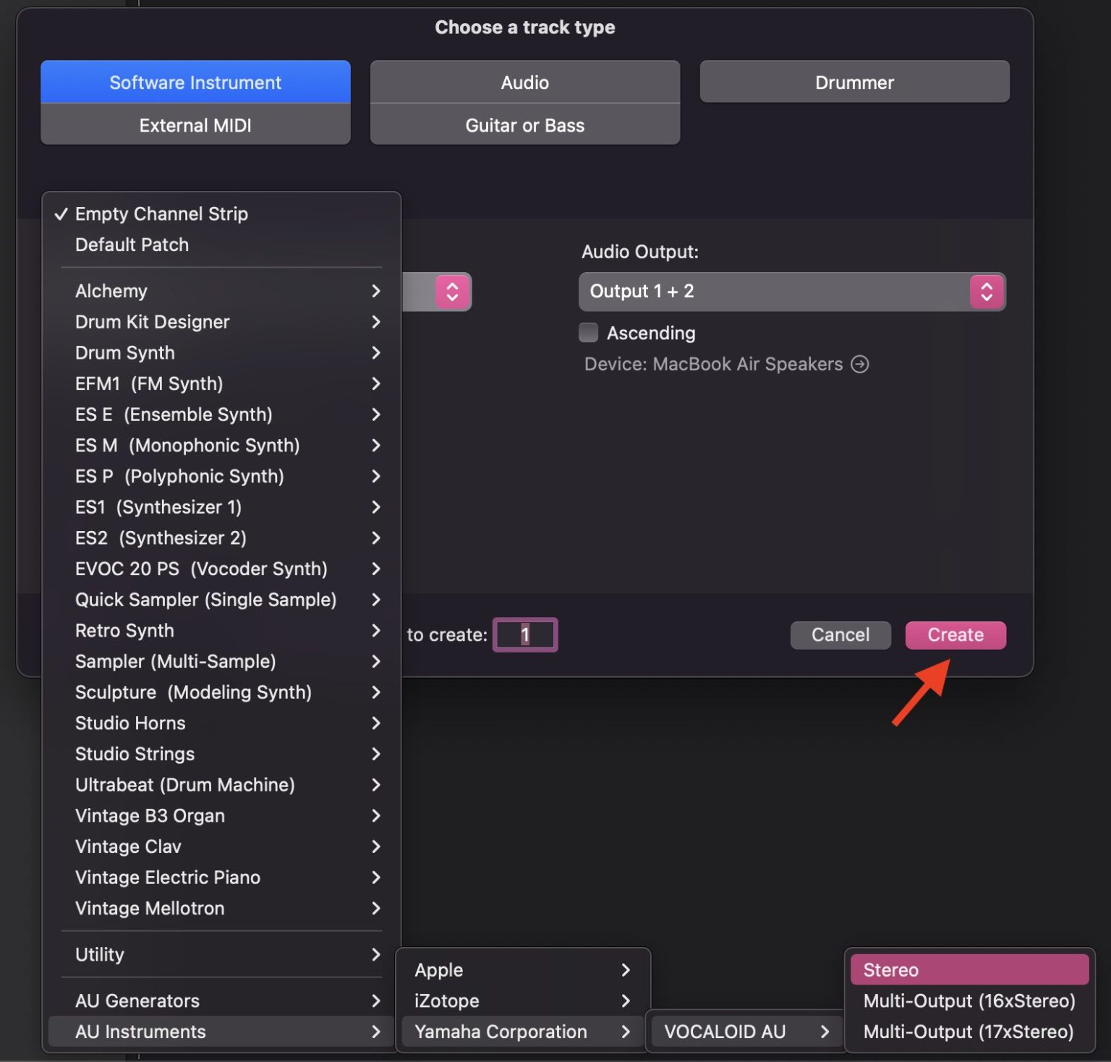Edit the number of tracks field
The width and height of the screenshot is (1111, 1062).
click(525, 634)
